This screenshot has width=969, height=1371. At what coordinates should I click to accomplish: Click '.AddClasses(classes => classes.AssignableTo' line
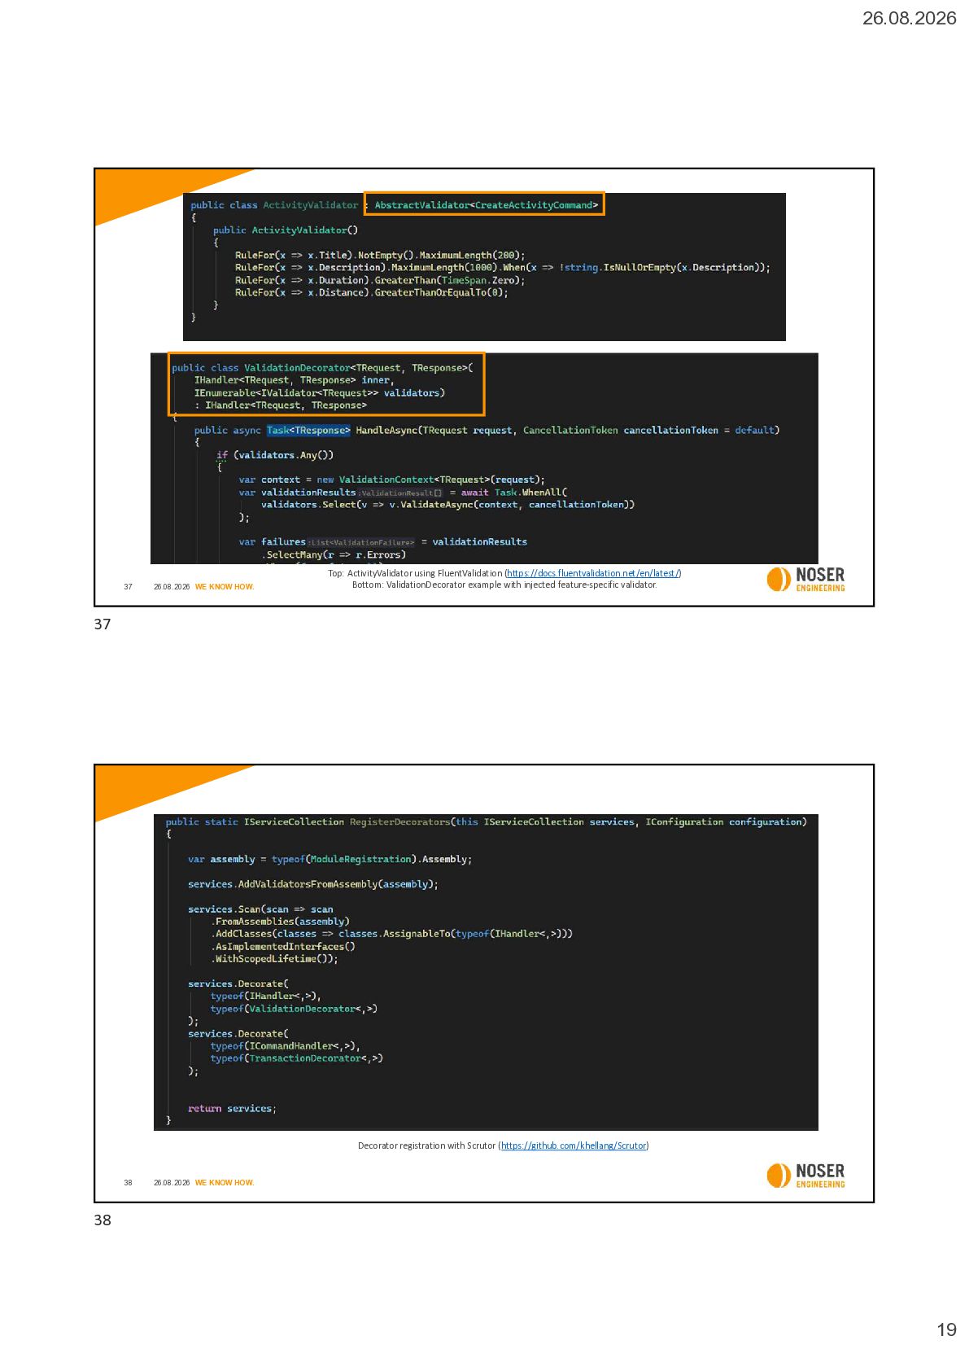click(x=392, y=934)
